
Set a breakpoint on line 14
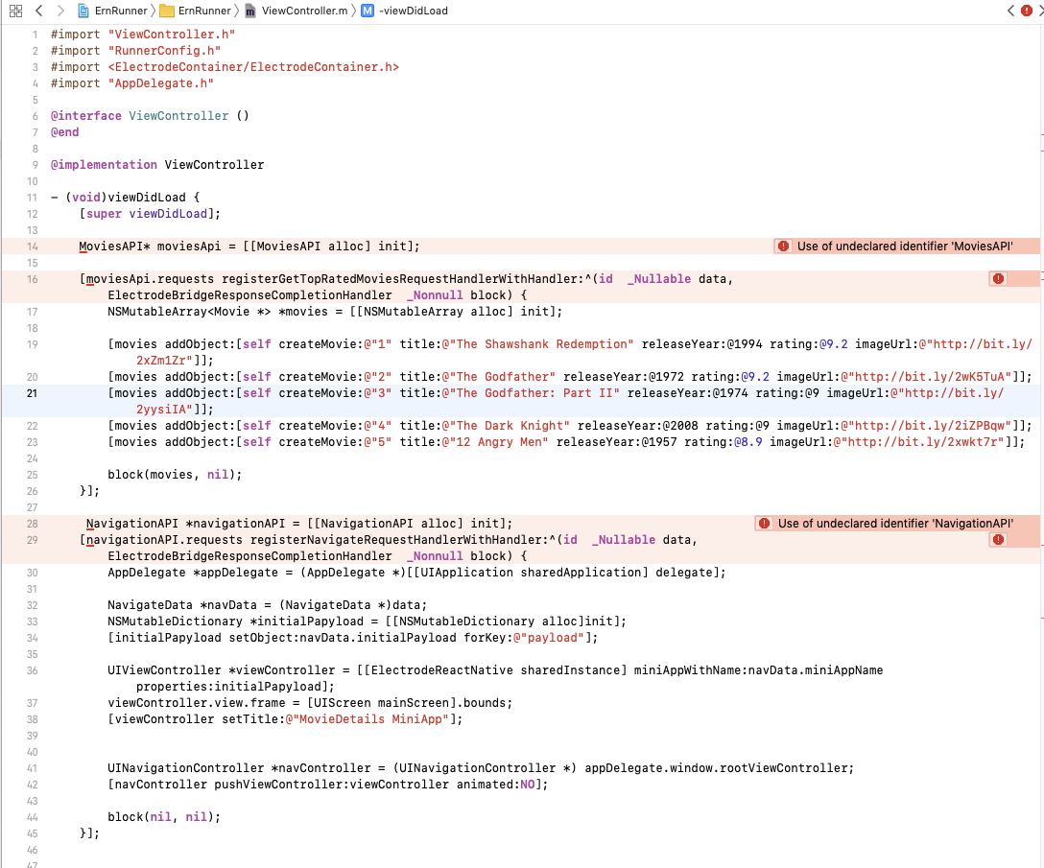(x=32, y=246)
